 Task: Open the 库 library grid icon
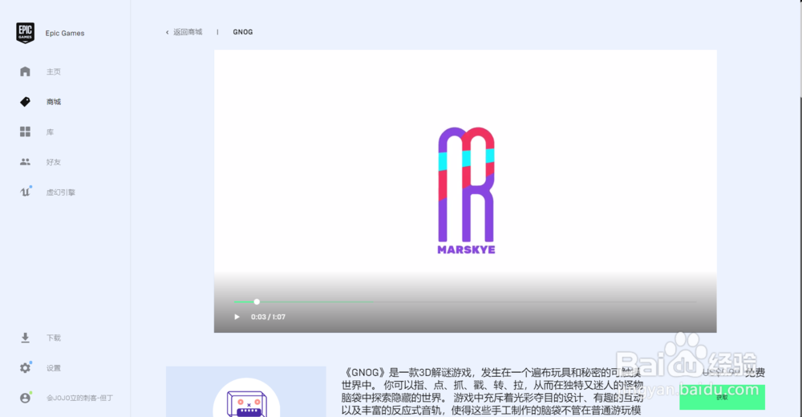pos(25,132)
